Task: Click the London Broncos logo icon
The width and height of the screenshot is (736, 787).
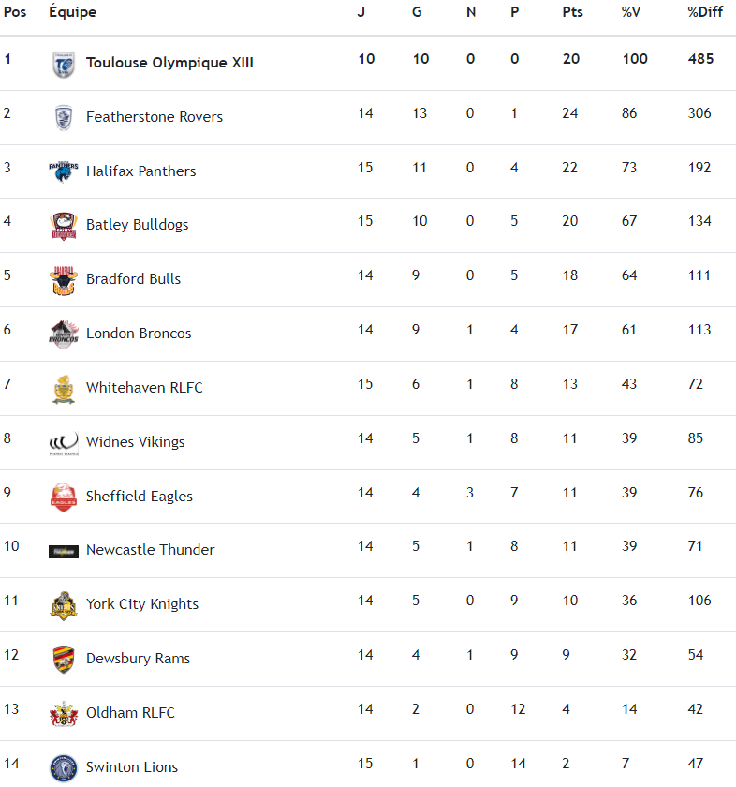Action: tap(64, 334)
